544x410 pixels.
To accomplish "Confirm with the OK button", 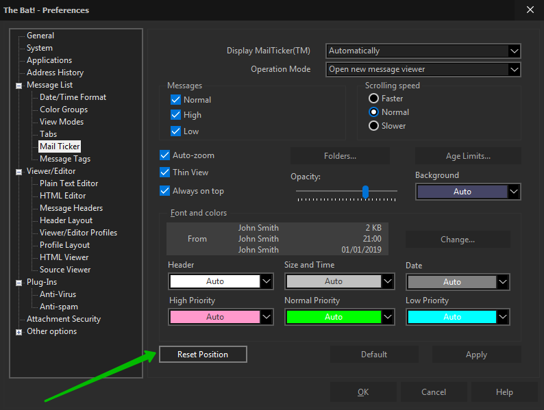I will pos(363,392).
